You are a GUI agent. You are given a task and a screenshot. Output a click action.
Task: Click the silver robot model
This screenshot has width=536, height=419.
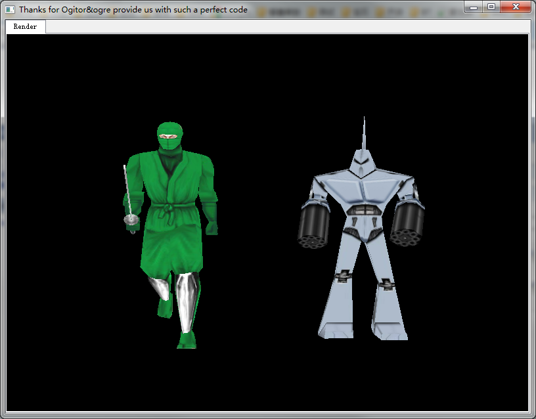pos(361,228)
